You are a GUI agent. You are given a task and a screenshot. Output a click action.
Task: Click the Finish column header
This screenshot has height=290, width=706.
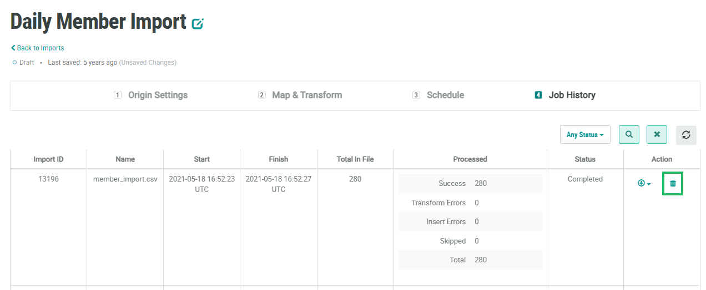pyautogui.click(x=279, y=159)
